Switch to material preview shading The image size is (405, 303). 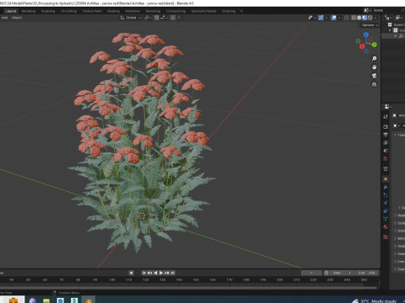(364, 18)
